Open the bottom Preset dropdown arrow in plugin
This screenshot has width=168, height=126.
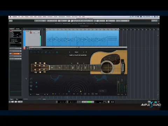click(x=47, y=94)
